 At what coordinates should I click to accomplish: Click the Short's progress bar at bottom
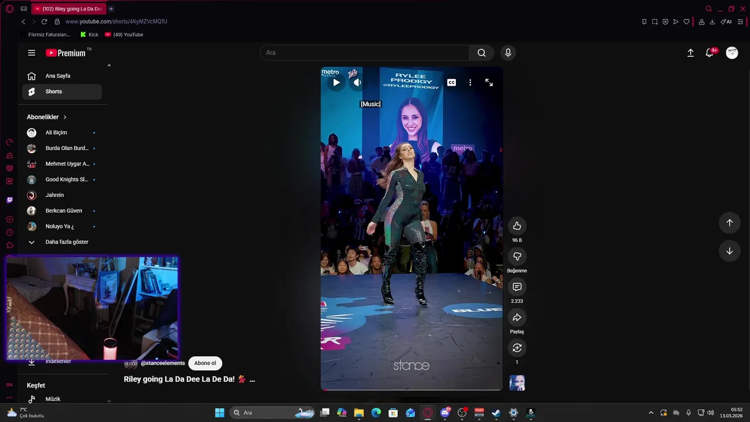(411, 389)
